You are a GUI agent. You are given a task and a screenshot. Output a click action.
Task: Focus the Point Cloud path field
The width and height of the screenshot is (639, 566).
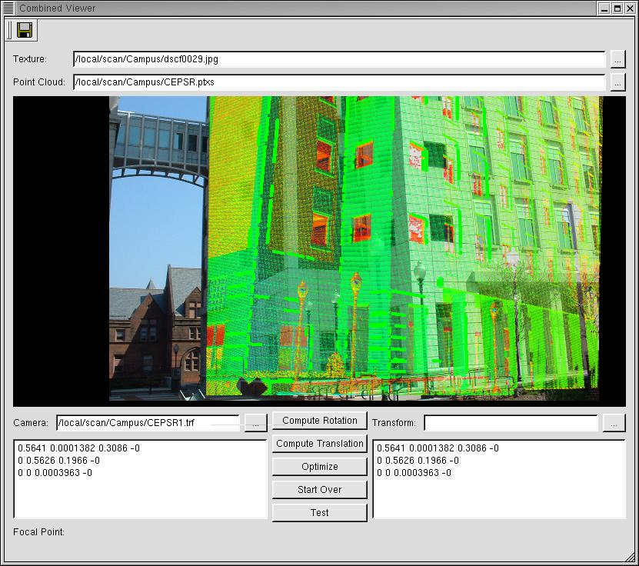(x=338, y=82)
